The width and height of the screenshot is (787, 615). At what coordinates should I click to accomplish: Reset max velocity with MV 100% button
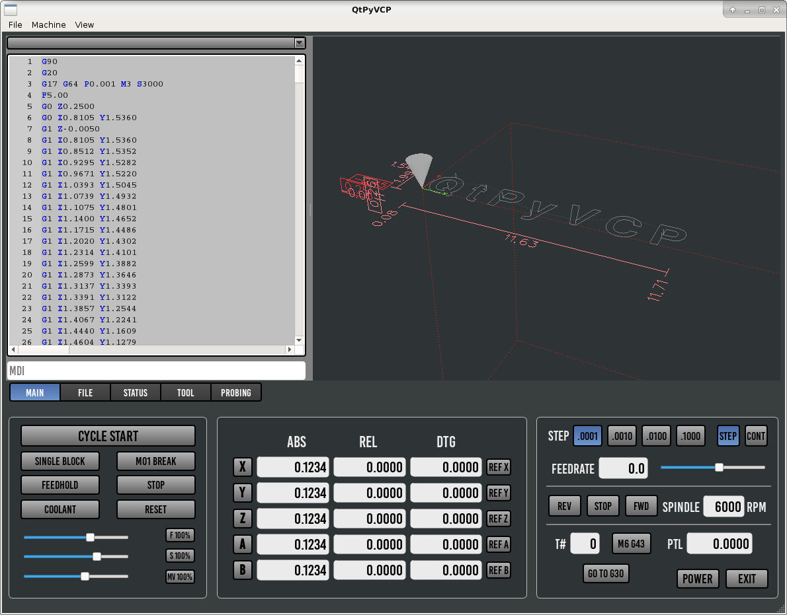click(180, 577)
